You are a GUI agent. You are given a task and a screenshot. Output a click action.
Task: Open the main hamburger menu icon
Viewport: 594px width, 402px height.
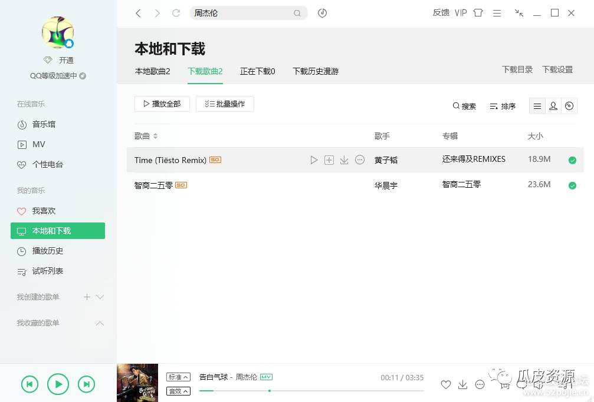(497, 13)
